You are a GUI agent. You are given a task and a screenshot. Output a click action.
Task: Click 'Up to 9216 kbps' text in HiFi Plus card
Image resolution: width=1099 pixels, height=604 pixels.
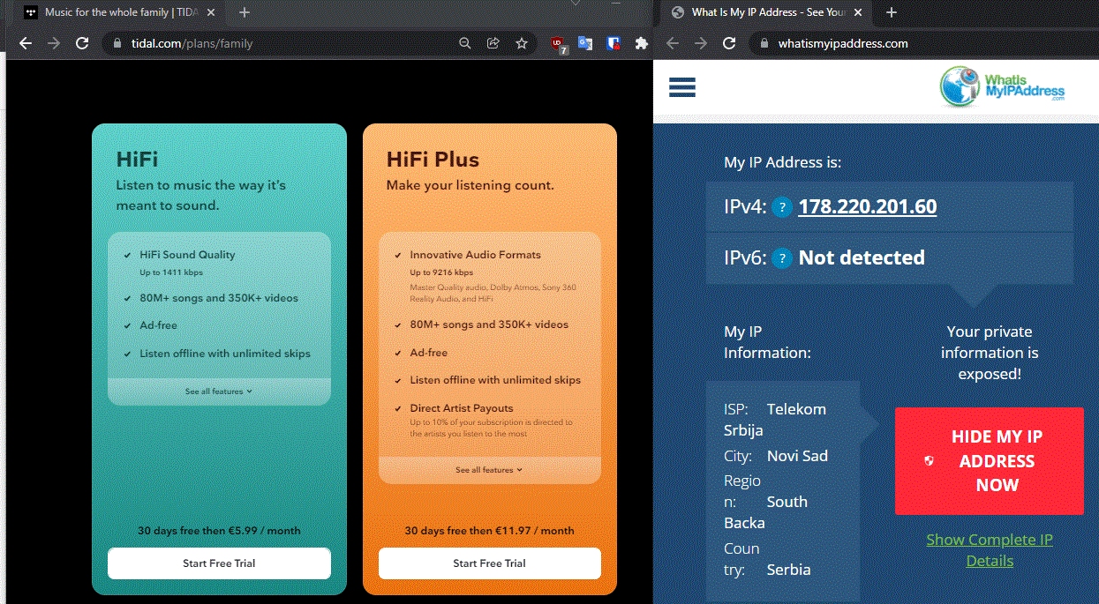[x=441, y=272]
